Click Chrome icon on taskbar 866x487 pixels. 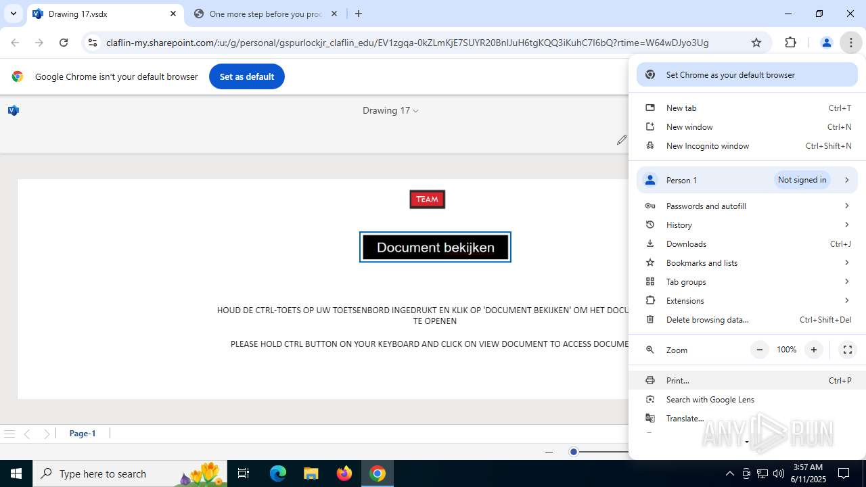[x=378, y=473]
